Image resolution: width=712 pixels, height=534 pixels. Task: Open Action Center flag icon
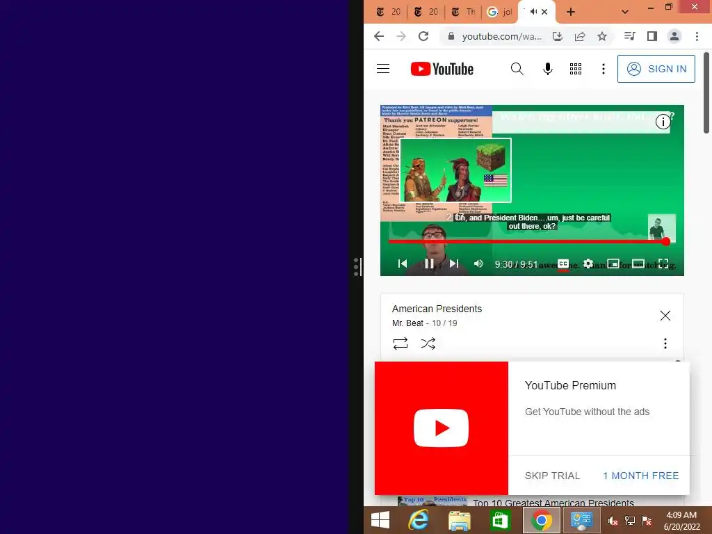click(646, 521)
